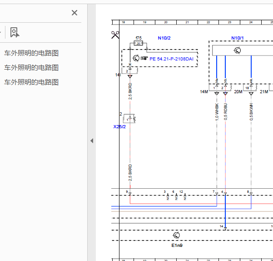Viewport: 273px width, 261px height.
Task: Click the 14M connector label
Action: (x=204, y=92)
